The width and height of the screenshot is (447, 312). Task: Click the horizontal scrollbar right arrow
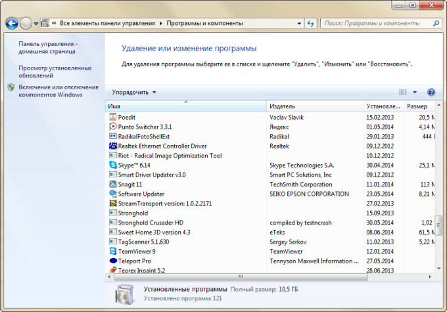430,277
